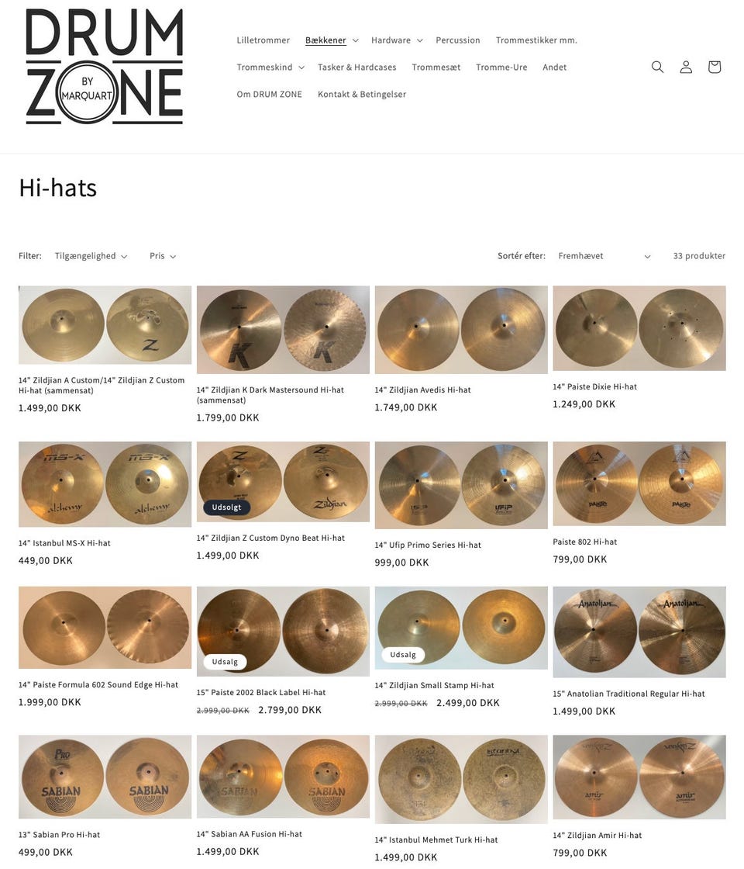Open the Sortér efter Fremhævet selector

(604, 256)
